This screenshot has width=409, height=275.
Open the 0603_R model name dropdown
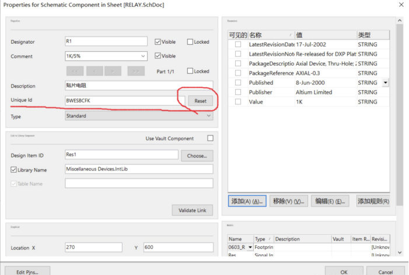(x=250, y=248)
